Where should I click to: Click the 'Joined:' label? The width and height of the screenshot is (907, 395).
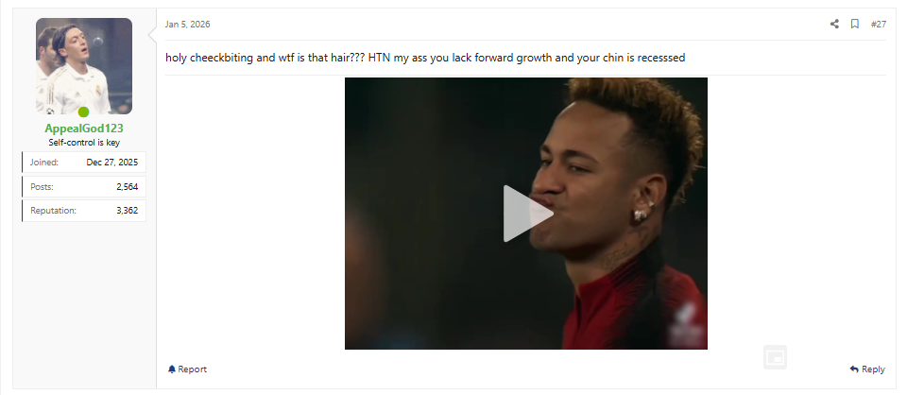click(44, 163)
